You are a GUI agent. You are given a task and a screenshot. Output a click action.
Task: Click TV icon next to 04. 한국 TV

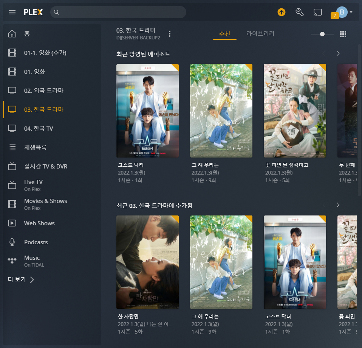point(12,128)
